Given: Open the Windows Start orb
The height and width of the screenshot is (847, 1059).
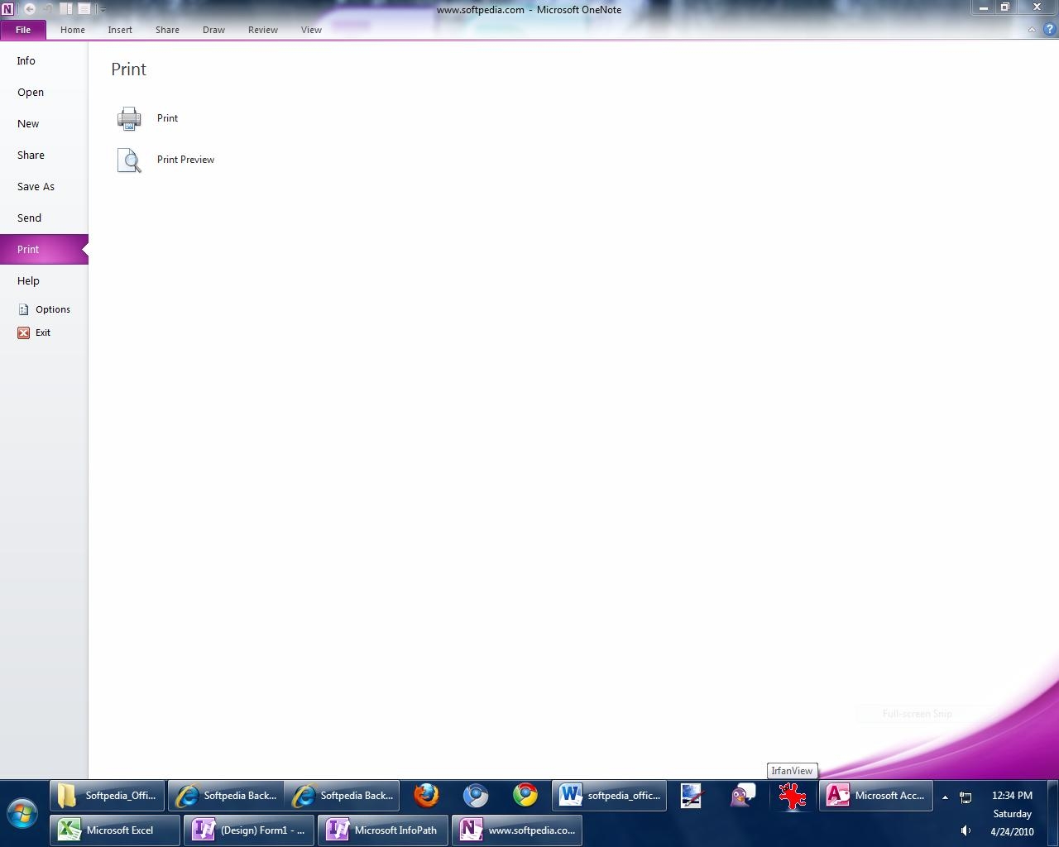Looking at the screenshot, I should pyautogui.click(x=22, y=814).
